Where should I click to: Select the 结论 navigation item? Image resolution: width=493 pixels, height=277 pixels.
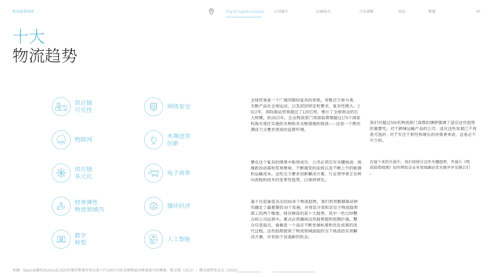402,11
